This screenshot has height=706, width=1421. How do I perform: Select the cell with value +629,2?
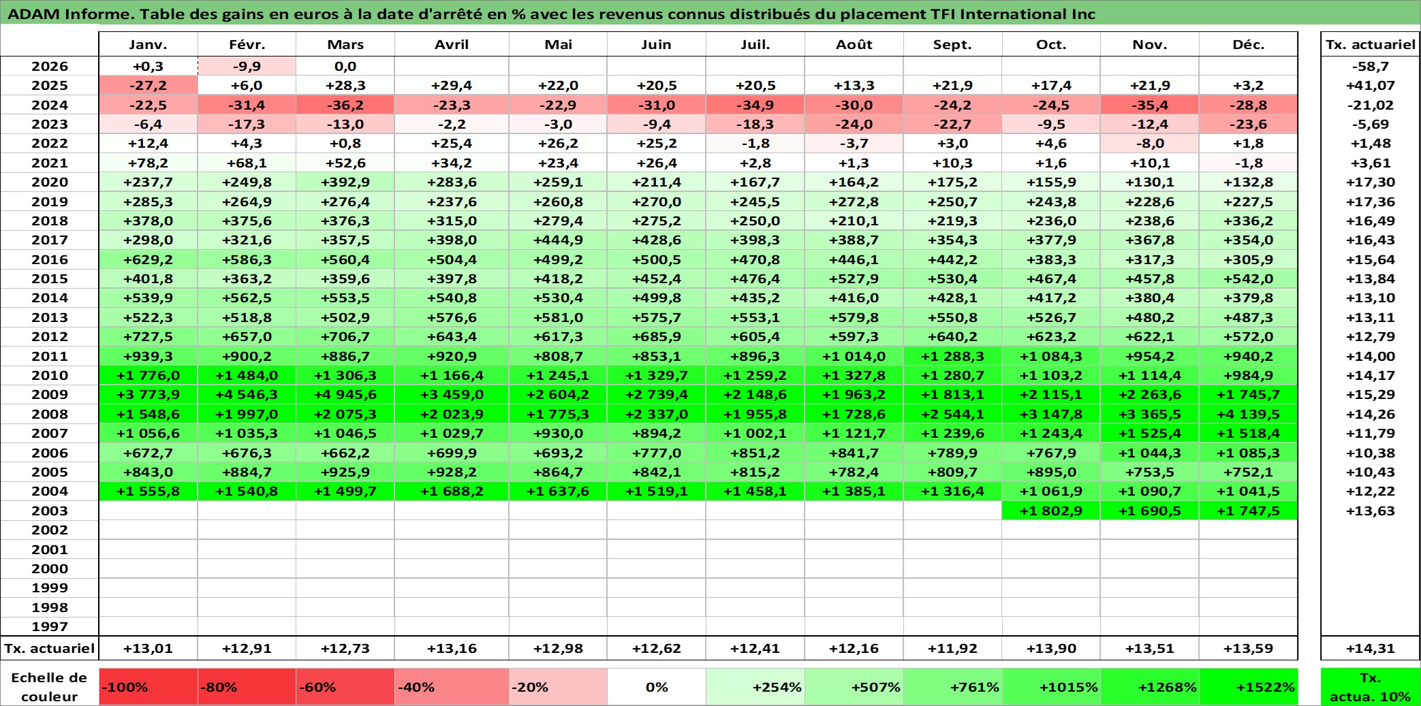pos(148,259)
